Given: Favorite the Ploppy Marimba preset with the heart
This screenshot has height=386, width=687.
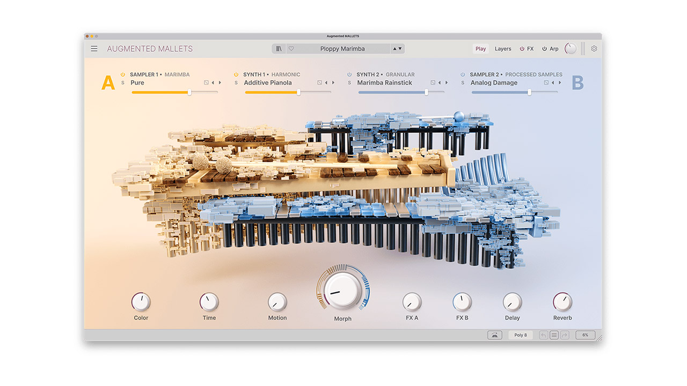Looking at the screenshot, I should pyautogui.click(x=291, y=49).
